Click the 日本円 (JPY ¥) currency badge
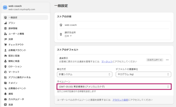 tap(155, 60)
